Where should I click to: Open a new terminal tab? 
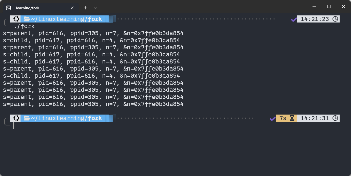pyautogui.click(x=86, y=8)
